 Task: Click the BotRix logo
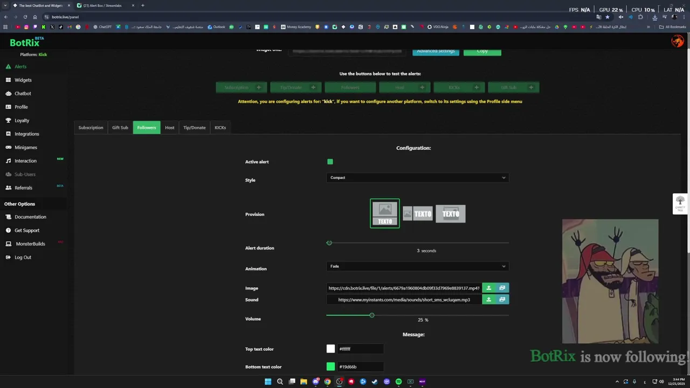click(27, 42)
